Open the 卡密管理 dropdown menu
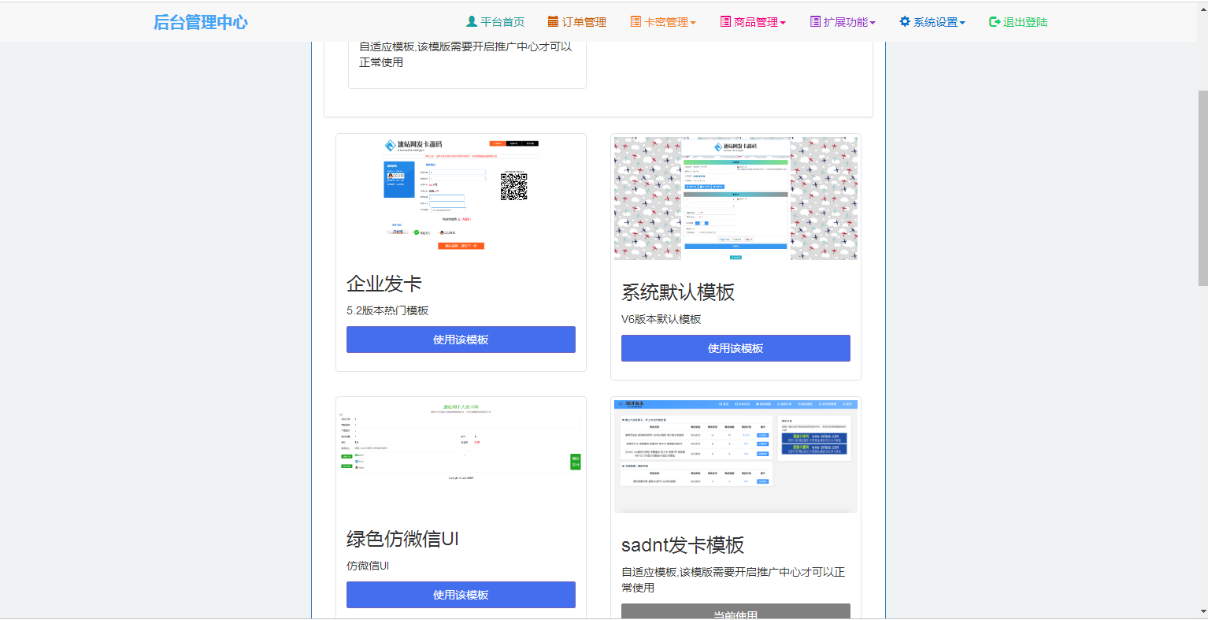Image resolution: width=1208 pixels, height=620 pixels. coord(665,21)
